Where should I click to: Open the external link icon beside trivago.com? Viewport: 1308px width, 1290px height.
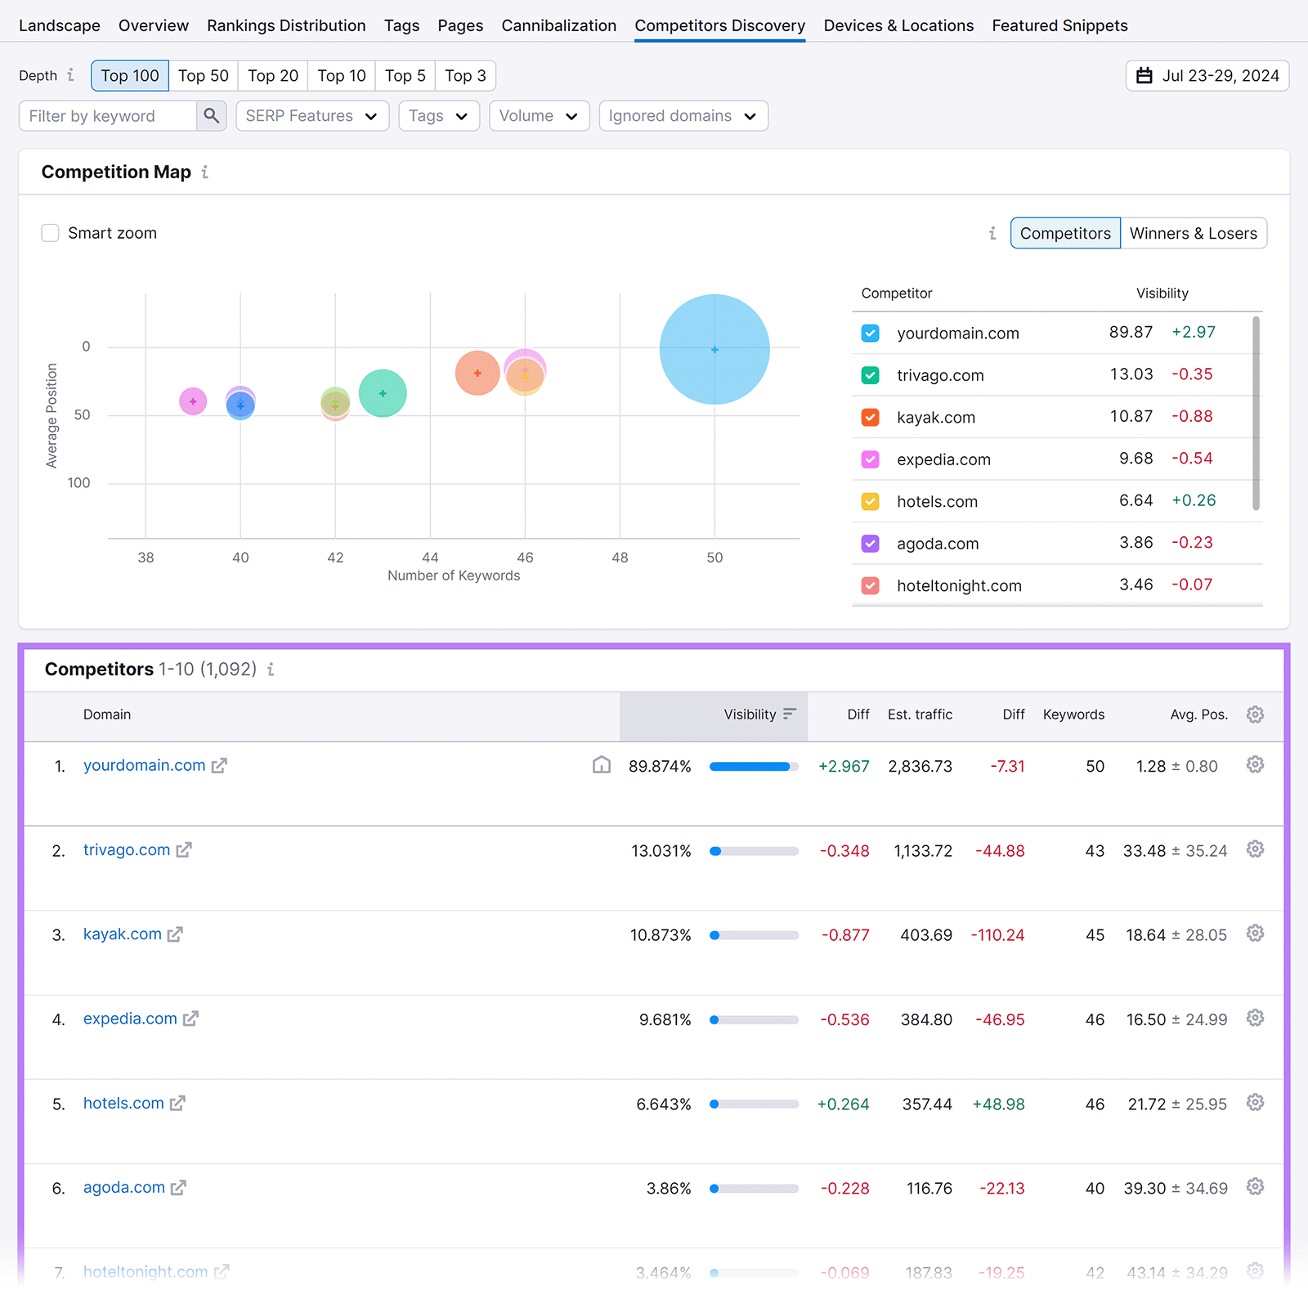[x=184, y=850]
